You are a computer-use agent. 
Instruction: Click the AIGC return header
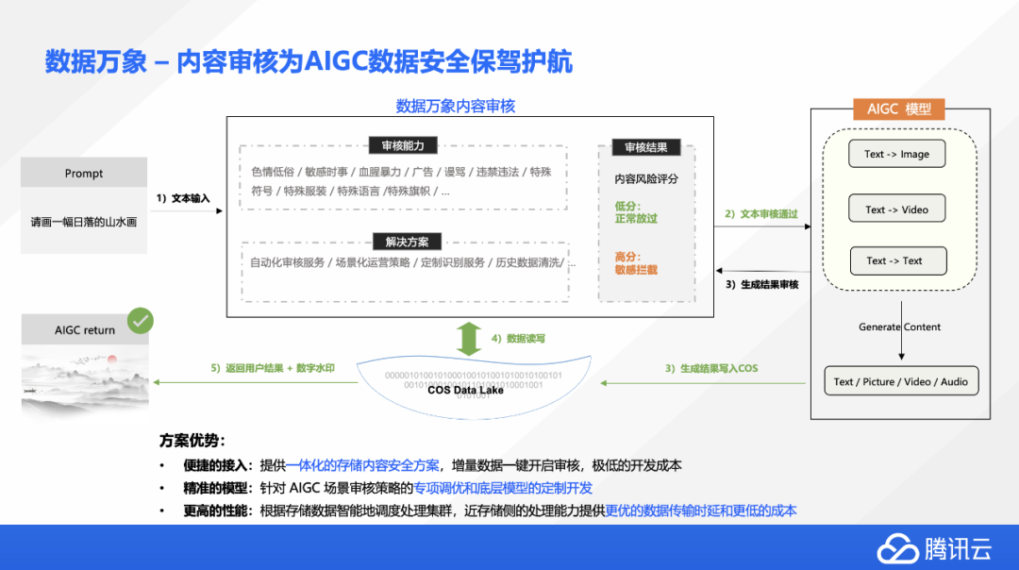click(85, 329)
